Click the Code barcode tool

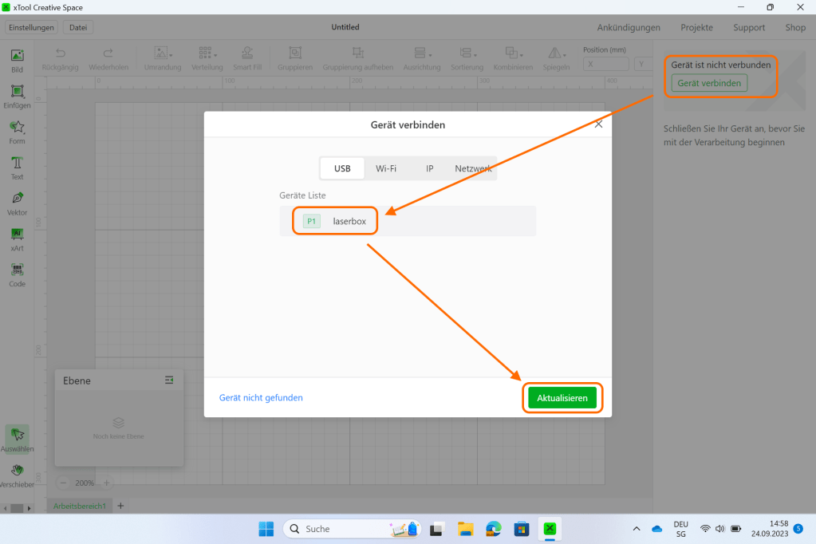tap(17, 274)
